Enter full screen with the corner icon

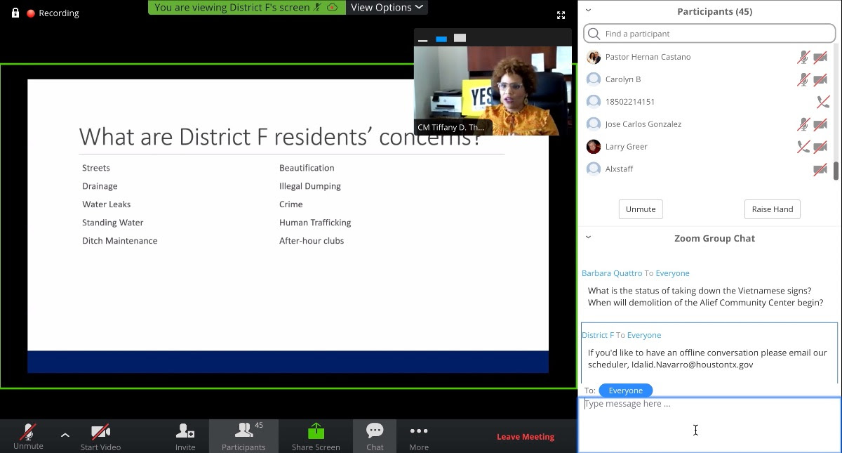click(x=561, y=15)
